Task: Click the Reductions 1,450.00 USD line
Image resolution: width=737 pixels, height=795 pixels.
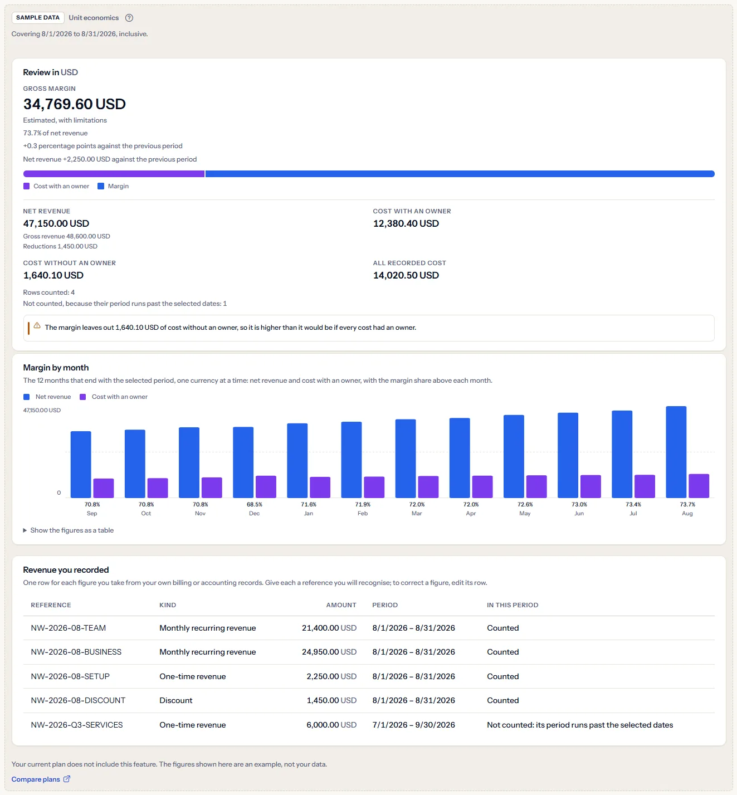Action: pyautogui.click(x=60, y=246)
